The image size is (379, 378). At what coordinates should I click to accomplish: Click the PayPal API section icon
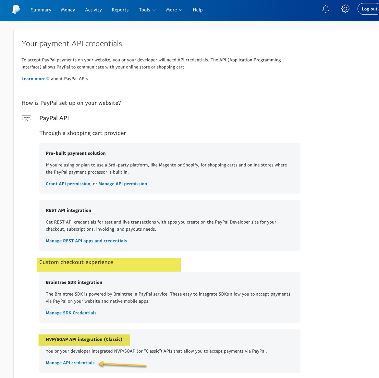27,118
